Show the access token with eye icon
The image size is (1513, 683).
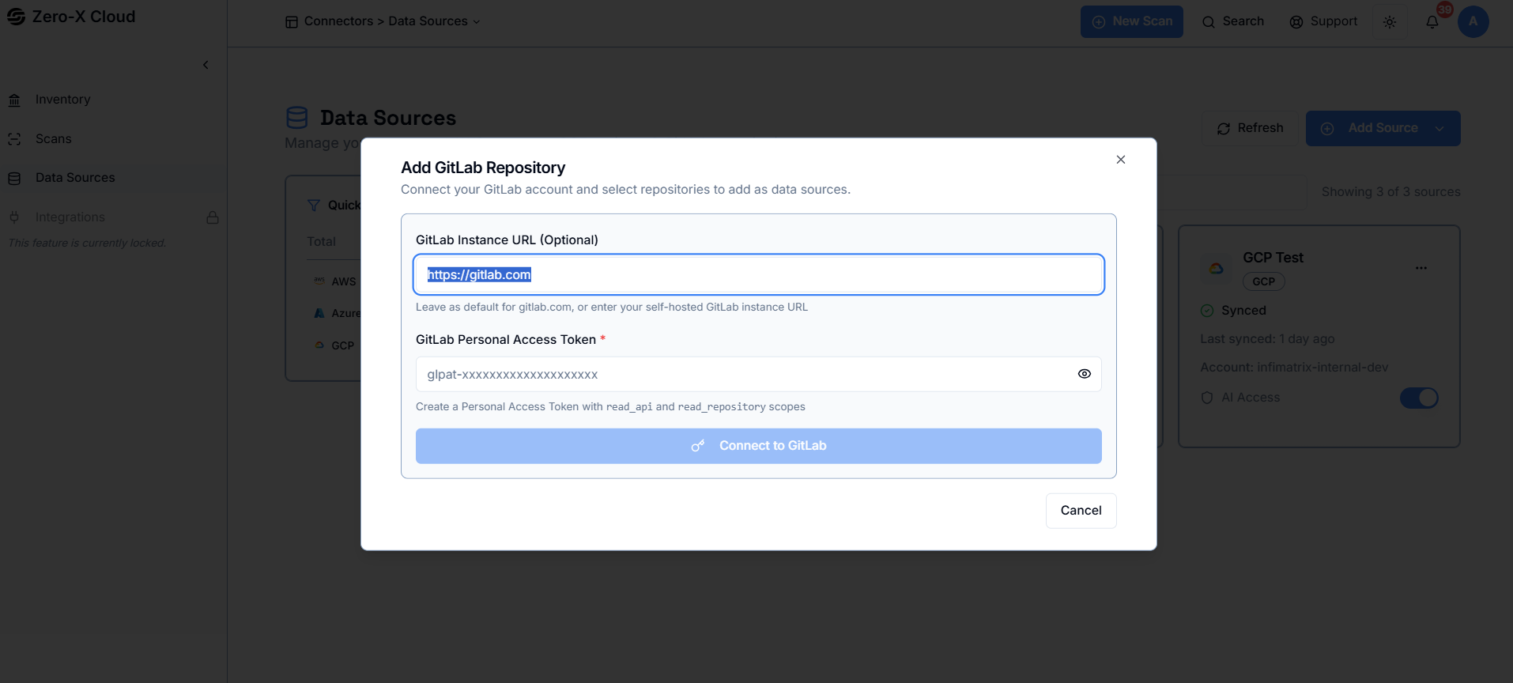pos(1085,374)
